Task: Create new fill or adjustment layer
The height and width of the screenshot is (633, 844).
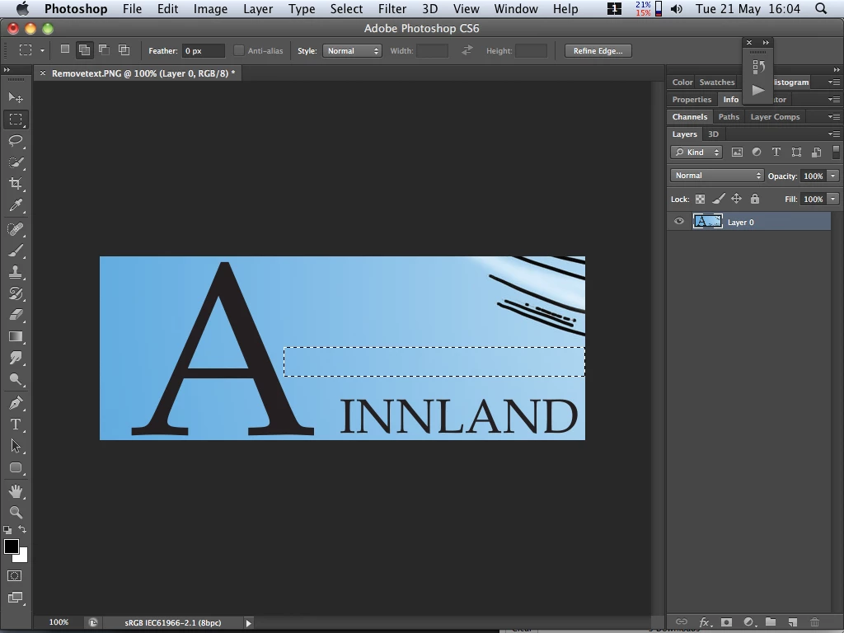Action: pos(748,622)
